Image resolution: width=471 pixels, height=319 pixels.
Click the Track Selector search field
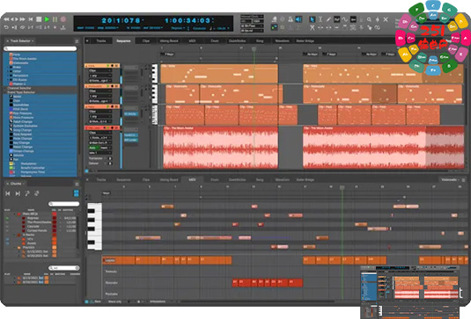tap(40, 48)
